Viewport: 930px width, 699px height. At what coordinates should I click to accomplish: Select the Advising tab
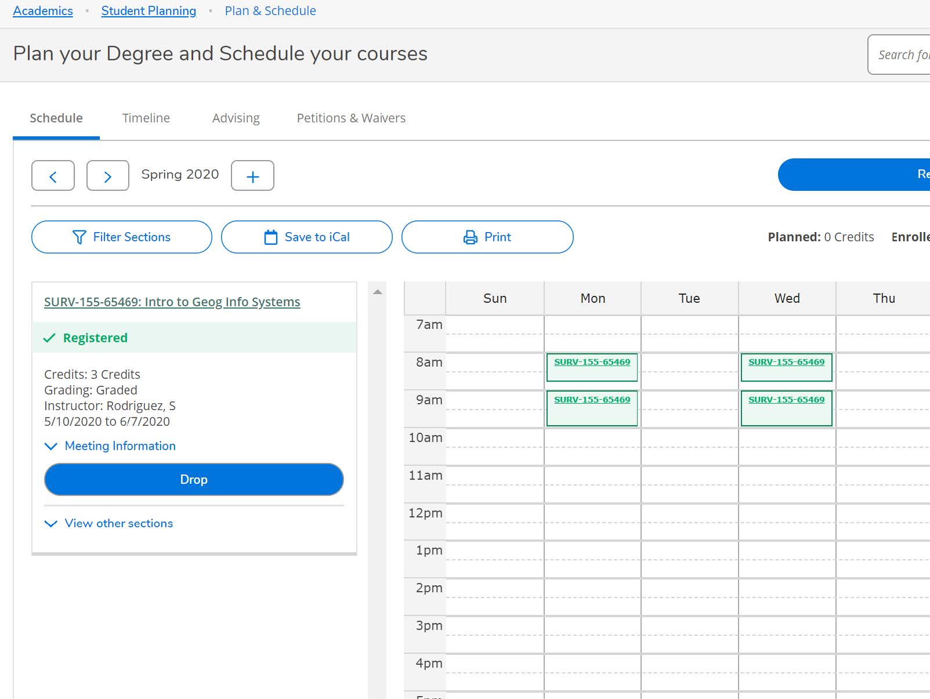coord(235,118)
